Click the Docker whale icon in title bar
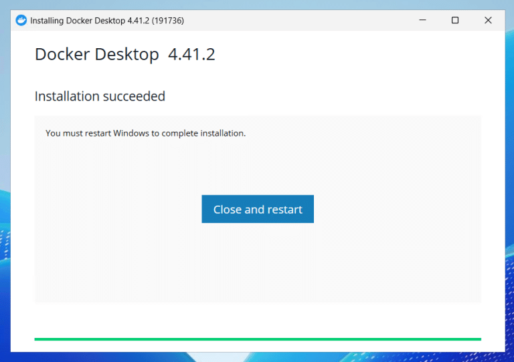This screenshot has height=362, width=514. coord(21,20)
